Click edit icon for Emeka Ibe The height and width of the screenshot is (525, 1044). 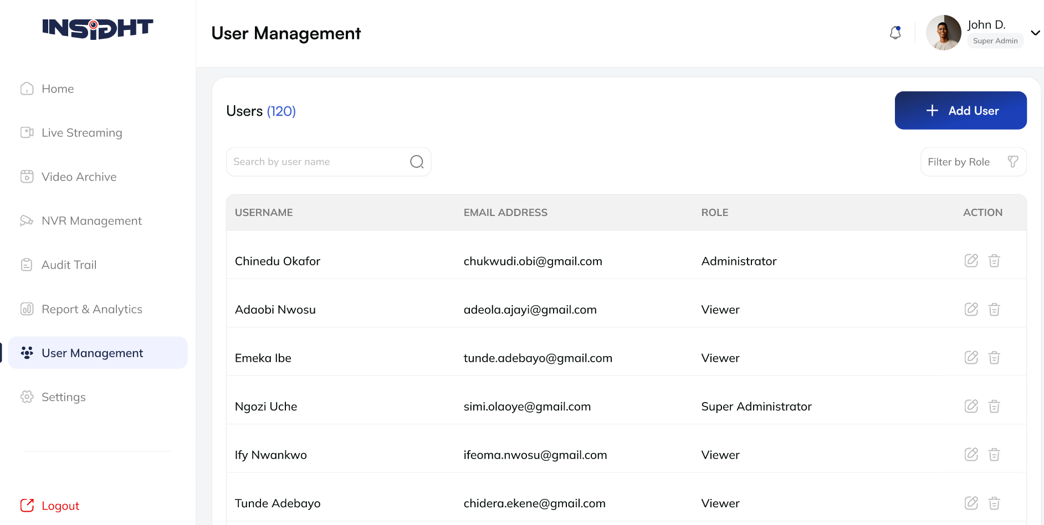[x=971, y=358]
